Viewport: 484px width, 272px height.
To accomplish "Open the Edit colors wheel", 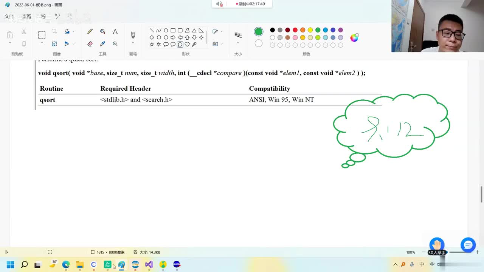I will pyautogui.click(x=354, y=37).
